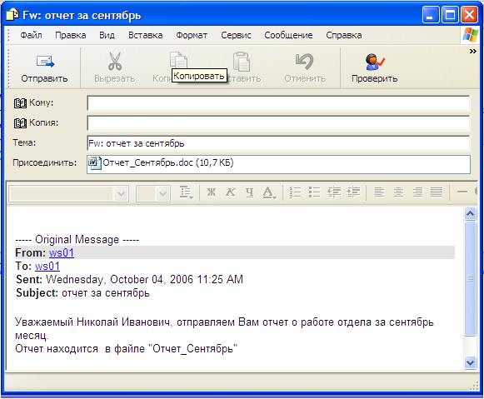Viewport: 484px width, 399px height.
Task: Click the Копия recipient field
Action: [x=278, y=123]
